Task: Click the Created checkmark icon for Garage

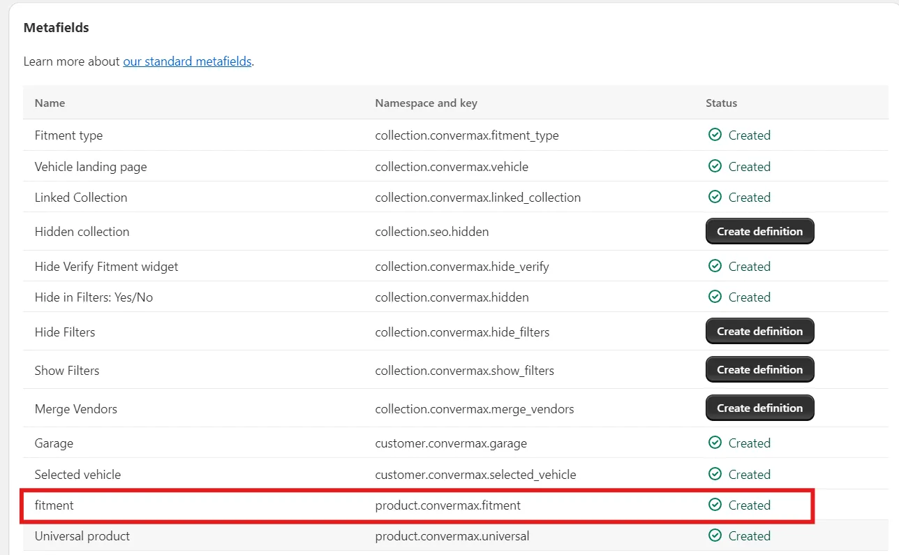Action: 715,443
